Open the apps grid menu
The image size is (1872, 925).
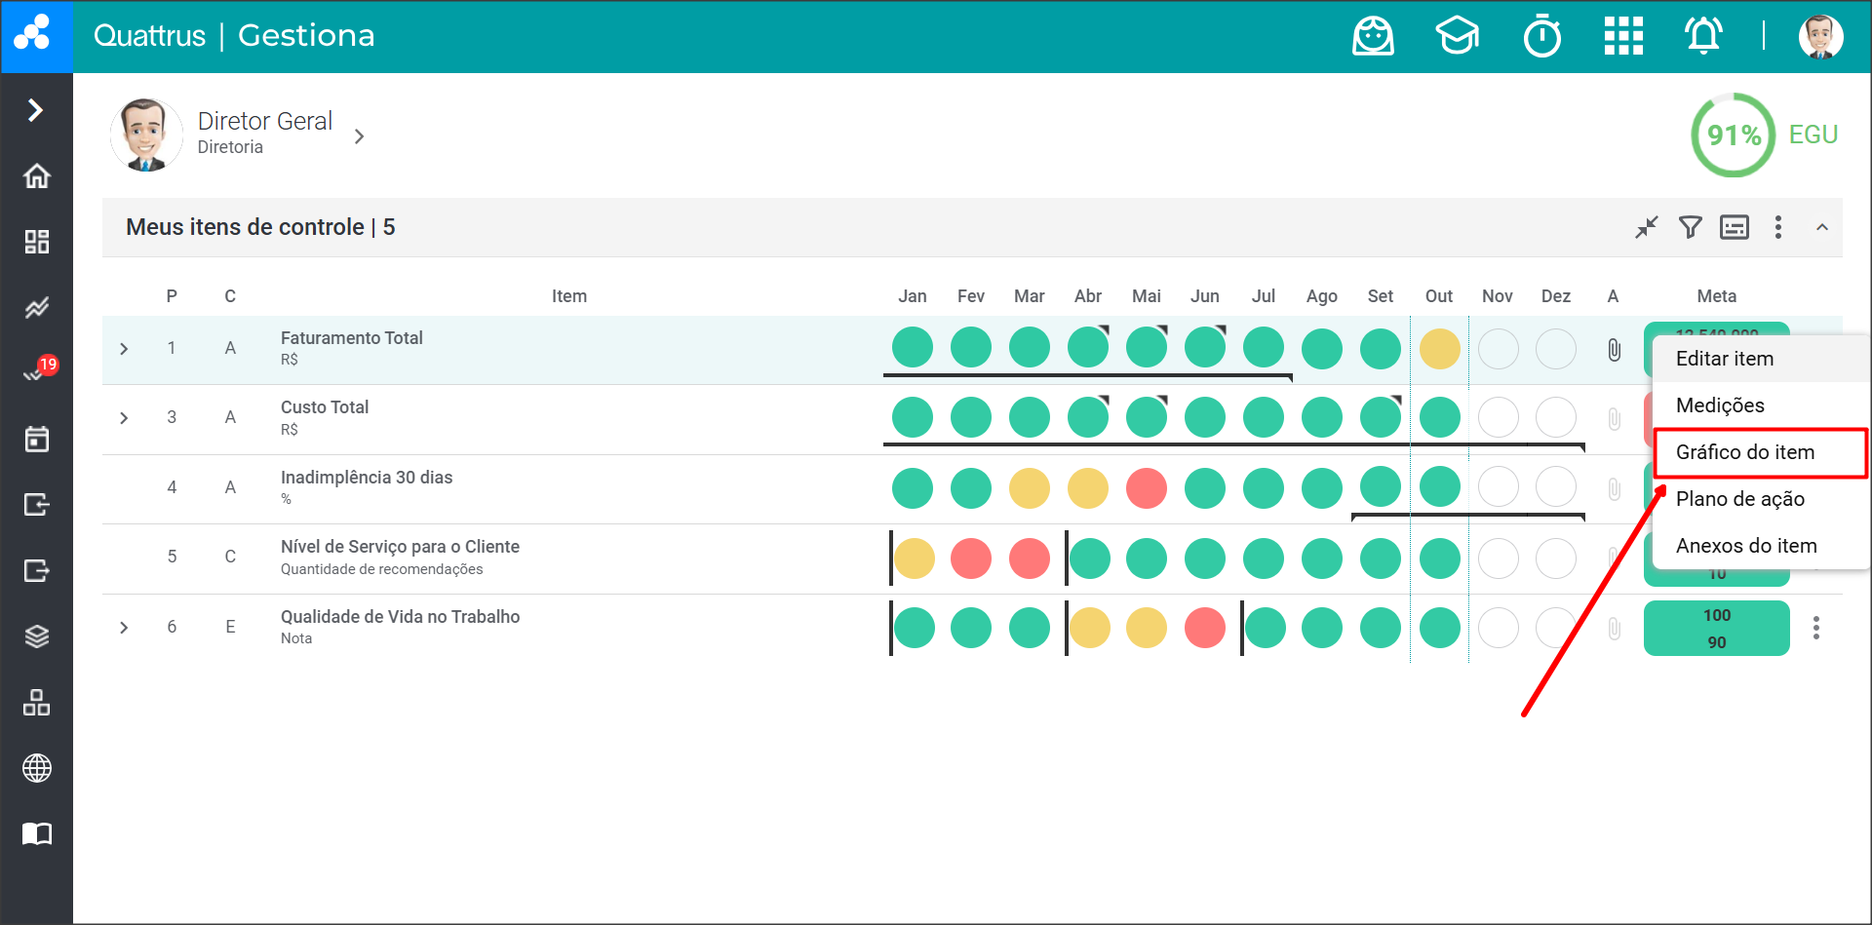[x=1623, y=37]
